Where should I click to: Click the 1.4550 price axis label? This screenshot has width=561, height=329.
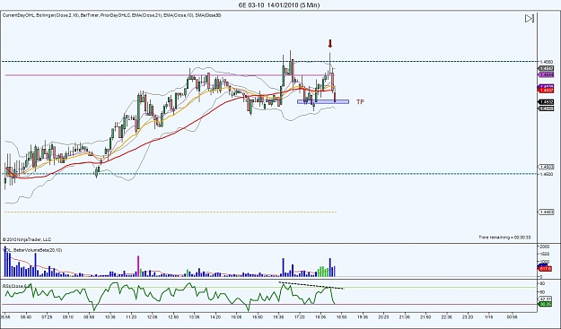click(547, 62)
